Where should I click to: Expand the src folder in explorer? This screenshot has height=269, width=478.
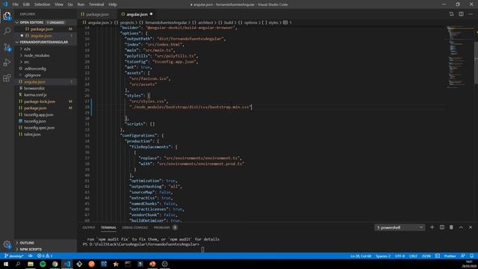coord(27,62)
